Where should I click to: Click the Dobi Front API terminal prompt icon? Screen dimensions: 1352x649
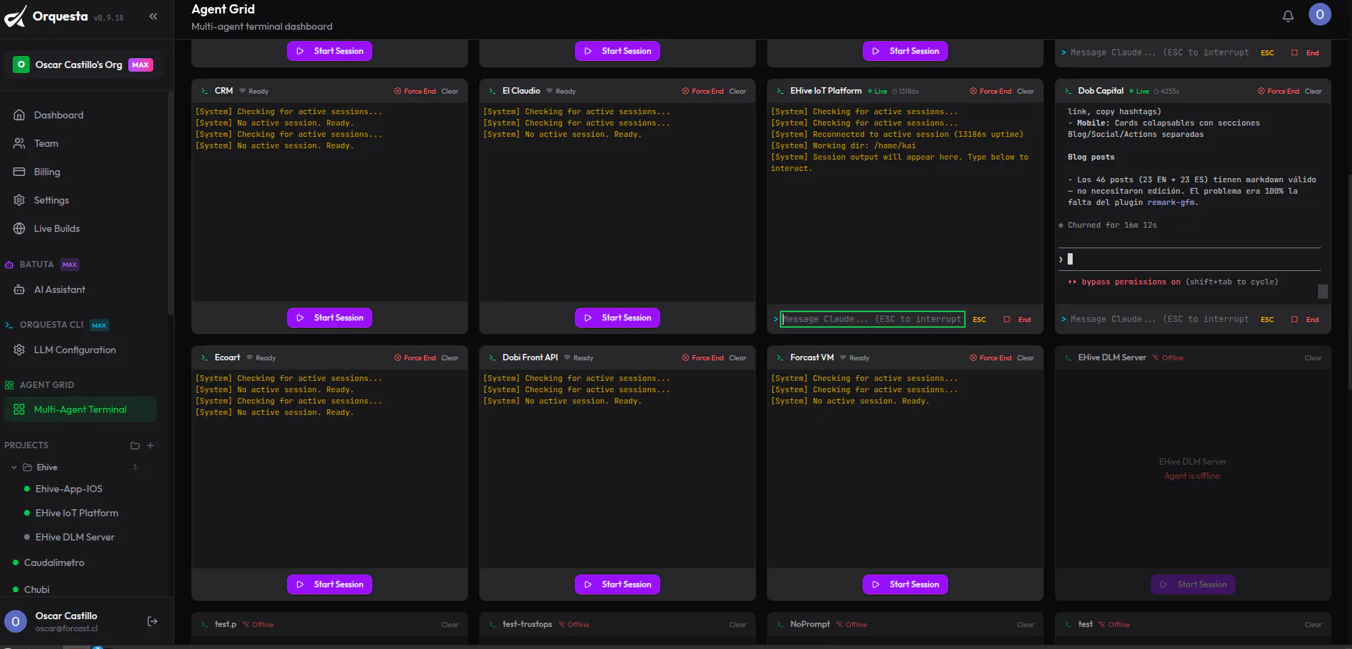[x=492, y=357]
